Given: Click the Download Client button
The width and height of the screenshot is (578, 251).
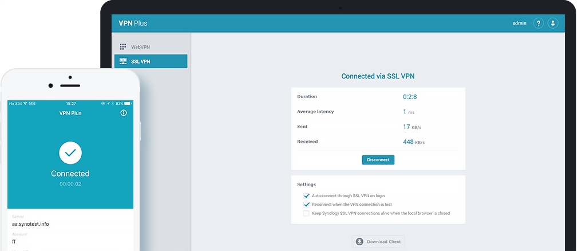Looking at the screenshot, I should pos(378,242).
